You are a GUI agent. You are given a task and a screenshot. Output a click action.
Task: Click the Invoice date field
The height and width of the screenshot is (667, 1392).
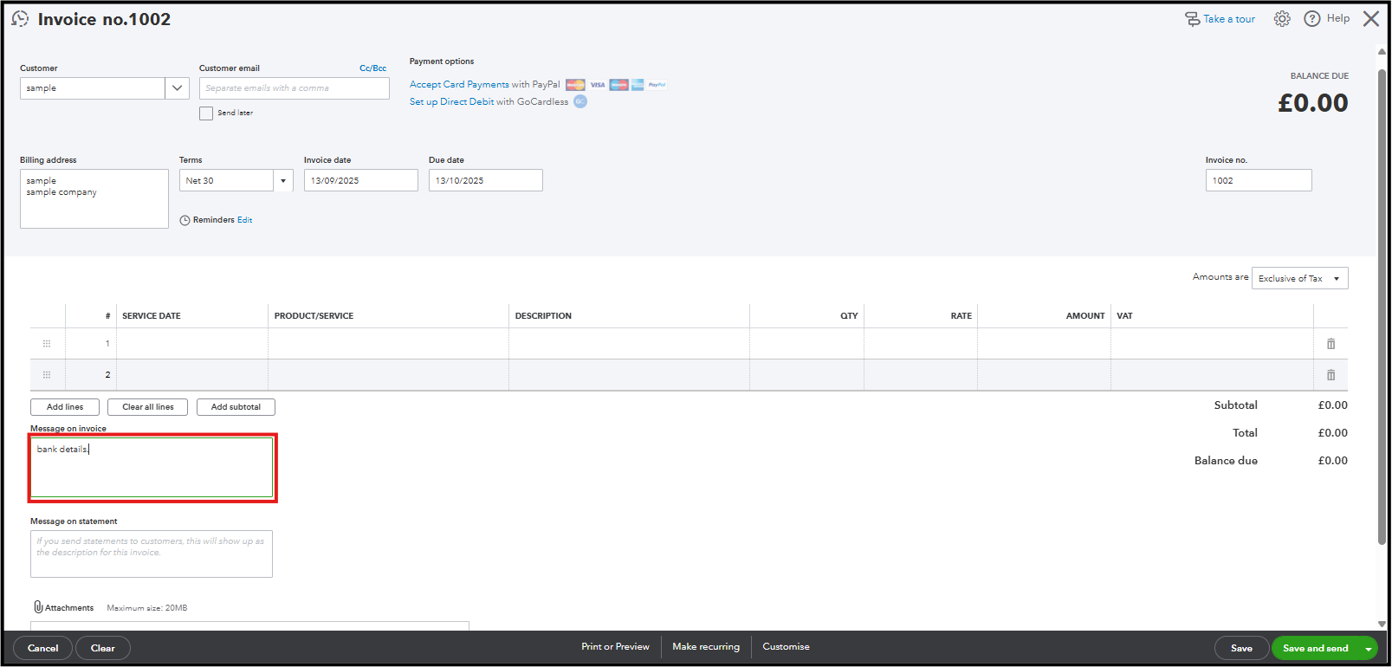point(361,180)
